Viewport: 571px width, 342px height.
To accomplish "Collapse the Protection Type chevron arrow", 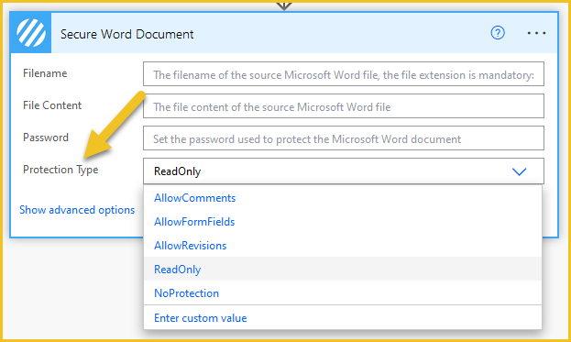I will 519,171.
